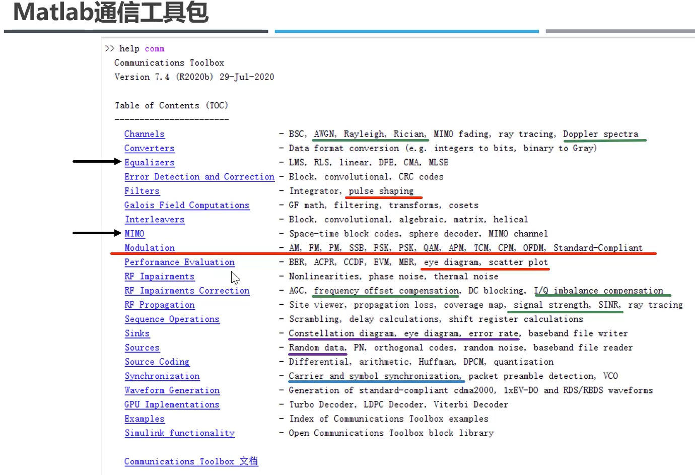Click the 'Random data' text in Sources row
The height and width of the screenshot is (475, 695).
coord(317,348)
